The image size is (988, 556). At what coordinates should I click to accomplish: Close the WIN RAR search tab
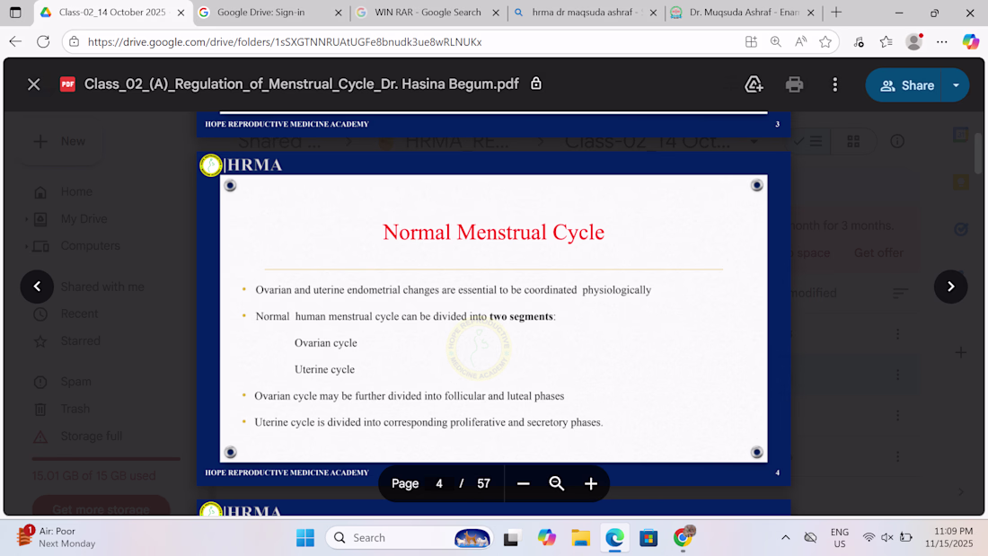coord(495,13)
